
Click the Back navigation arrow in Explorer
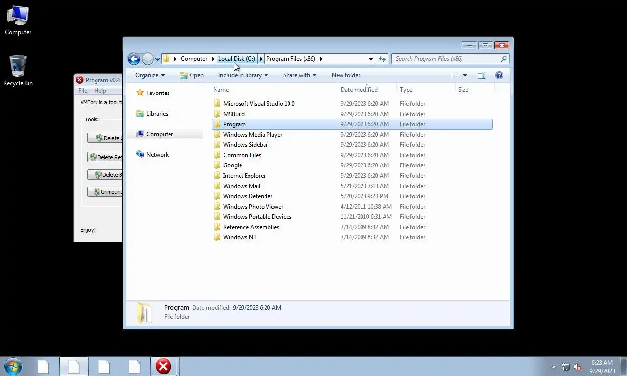(134, 59)
